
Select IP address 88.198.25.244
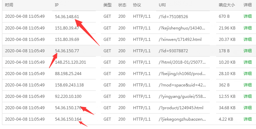click(x=68, y=74)
